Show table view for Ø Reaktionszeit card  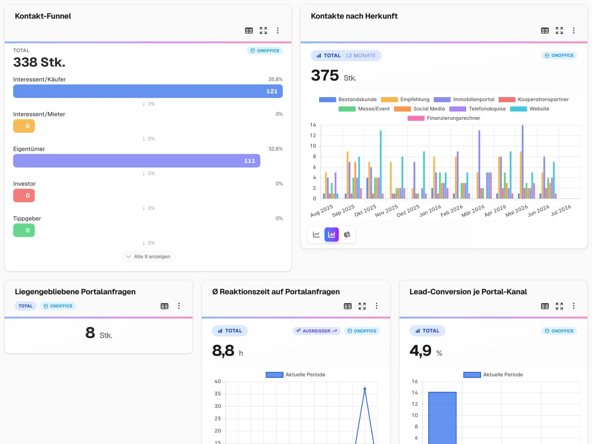click(x=348, y=306)
